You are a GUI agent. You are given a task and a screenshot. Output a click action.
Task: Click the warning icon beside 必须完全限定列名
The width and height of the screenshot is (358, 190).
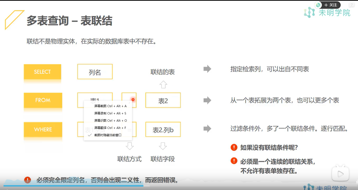pyautogui.click(x=27, y=180)
